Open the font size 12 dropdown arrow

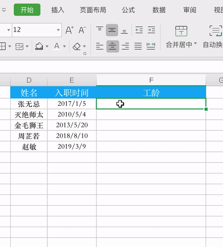[x=58, y=30]
